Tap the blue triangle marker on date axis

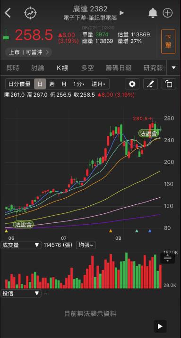click(150, 231)
